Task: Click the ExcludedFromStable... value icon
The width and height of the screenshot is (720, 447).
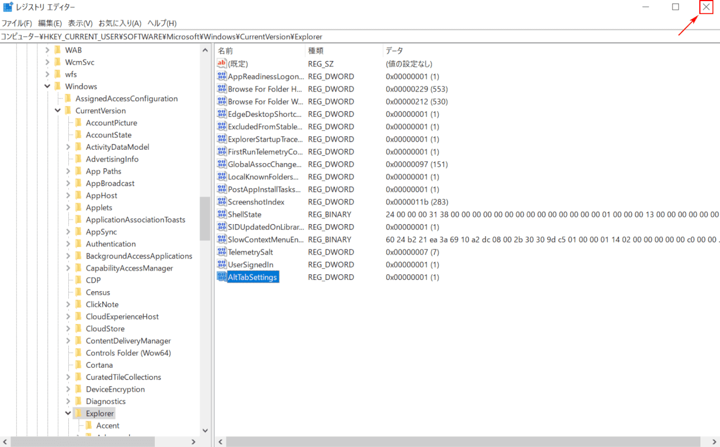Action: [221, 127]
